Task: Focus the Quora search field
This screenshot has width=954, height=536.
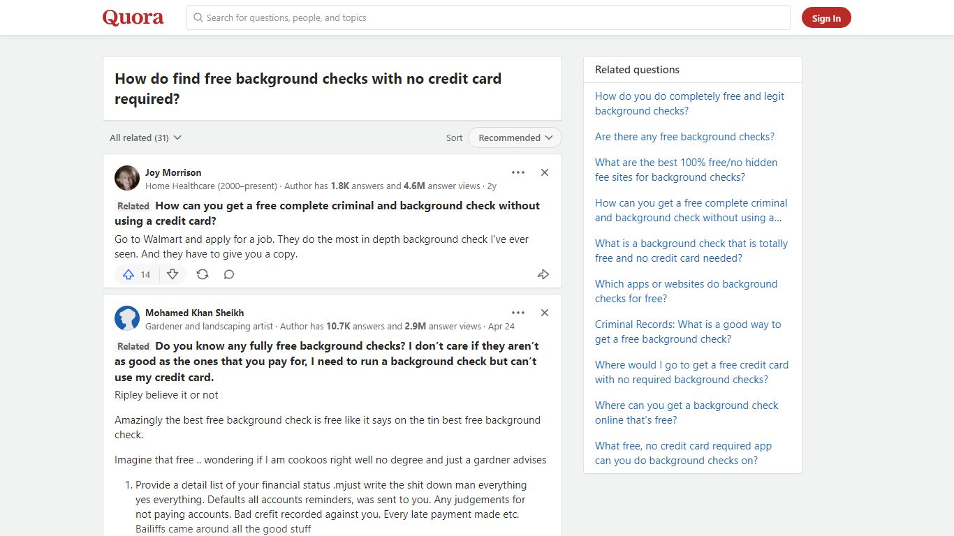Action: 488,17
